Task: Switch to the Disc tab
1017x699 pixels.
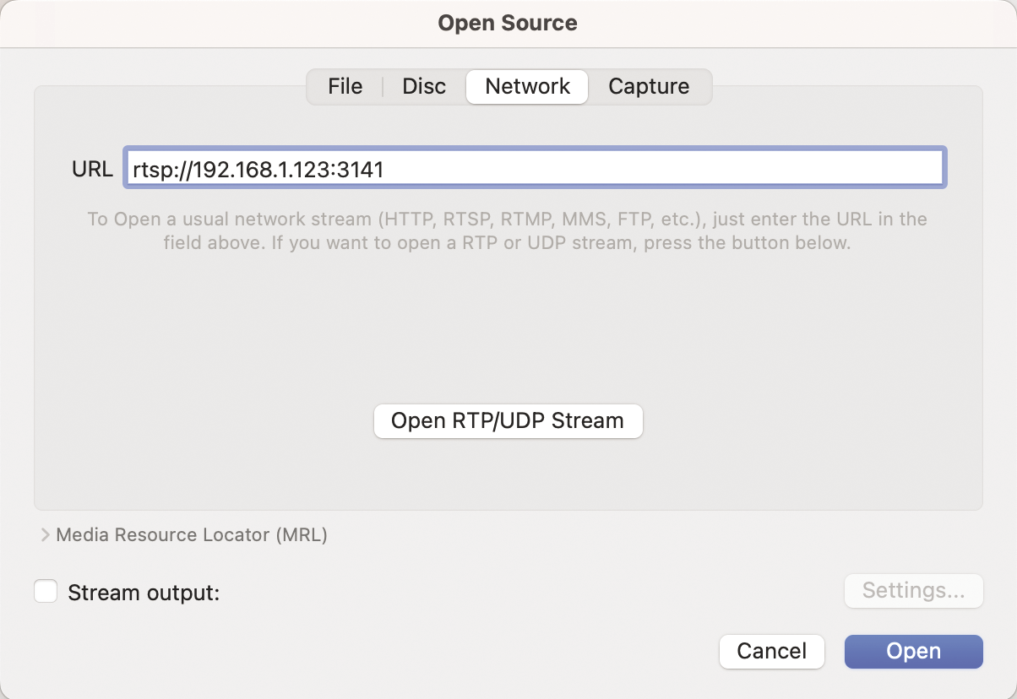Action: (x=424, y=87)
